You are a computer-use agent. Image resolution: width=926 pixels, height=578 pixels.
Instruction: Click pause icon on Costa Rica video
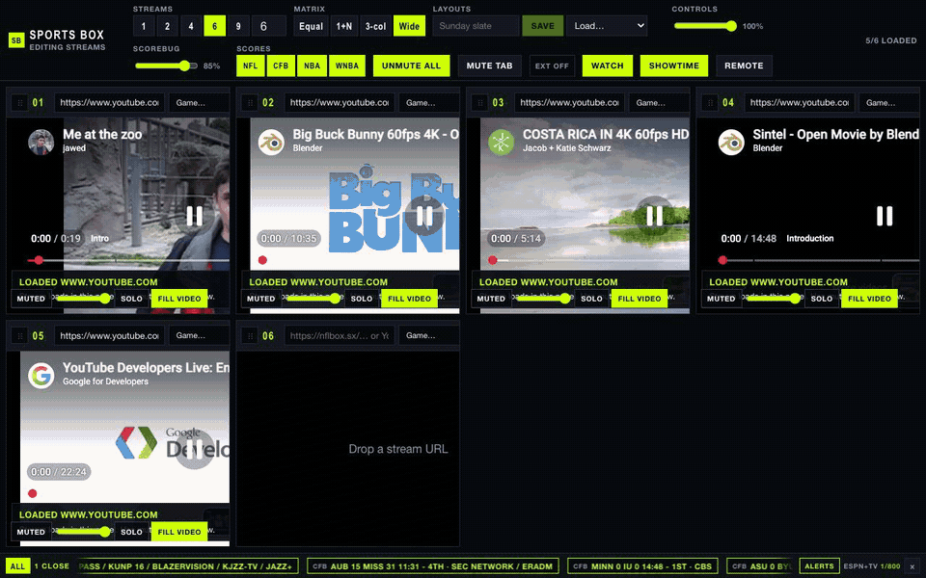(x=654, y=216)
